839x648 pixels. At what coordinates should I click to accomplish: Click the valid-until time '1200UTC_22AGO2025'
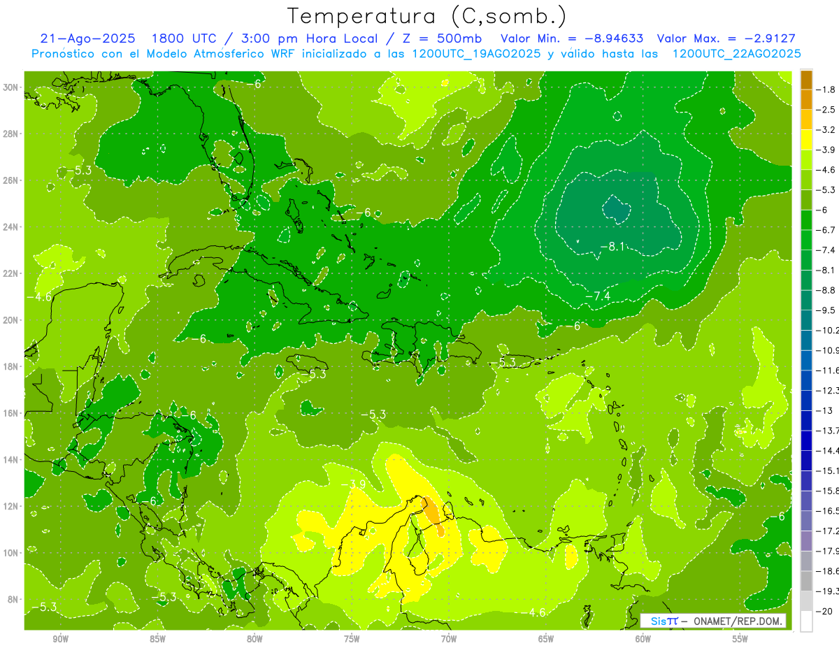point(736,54)
